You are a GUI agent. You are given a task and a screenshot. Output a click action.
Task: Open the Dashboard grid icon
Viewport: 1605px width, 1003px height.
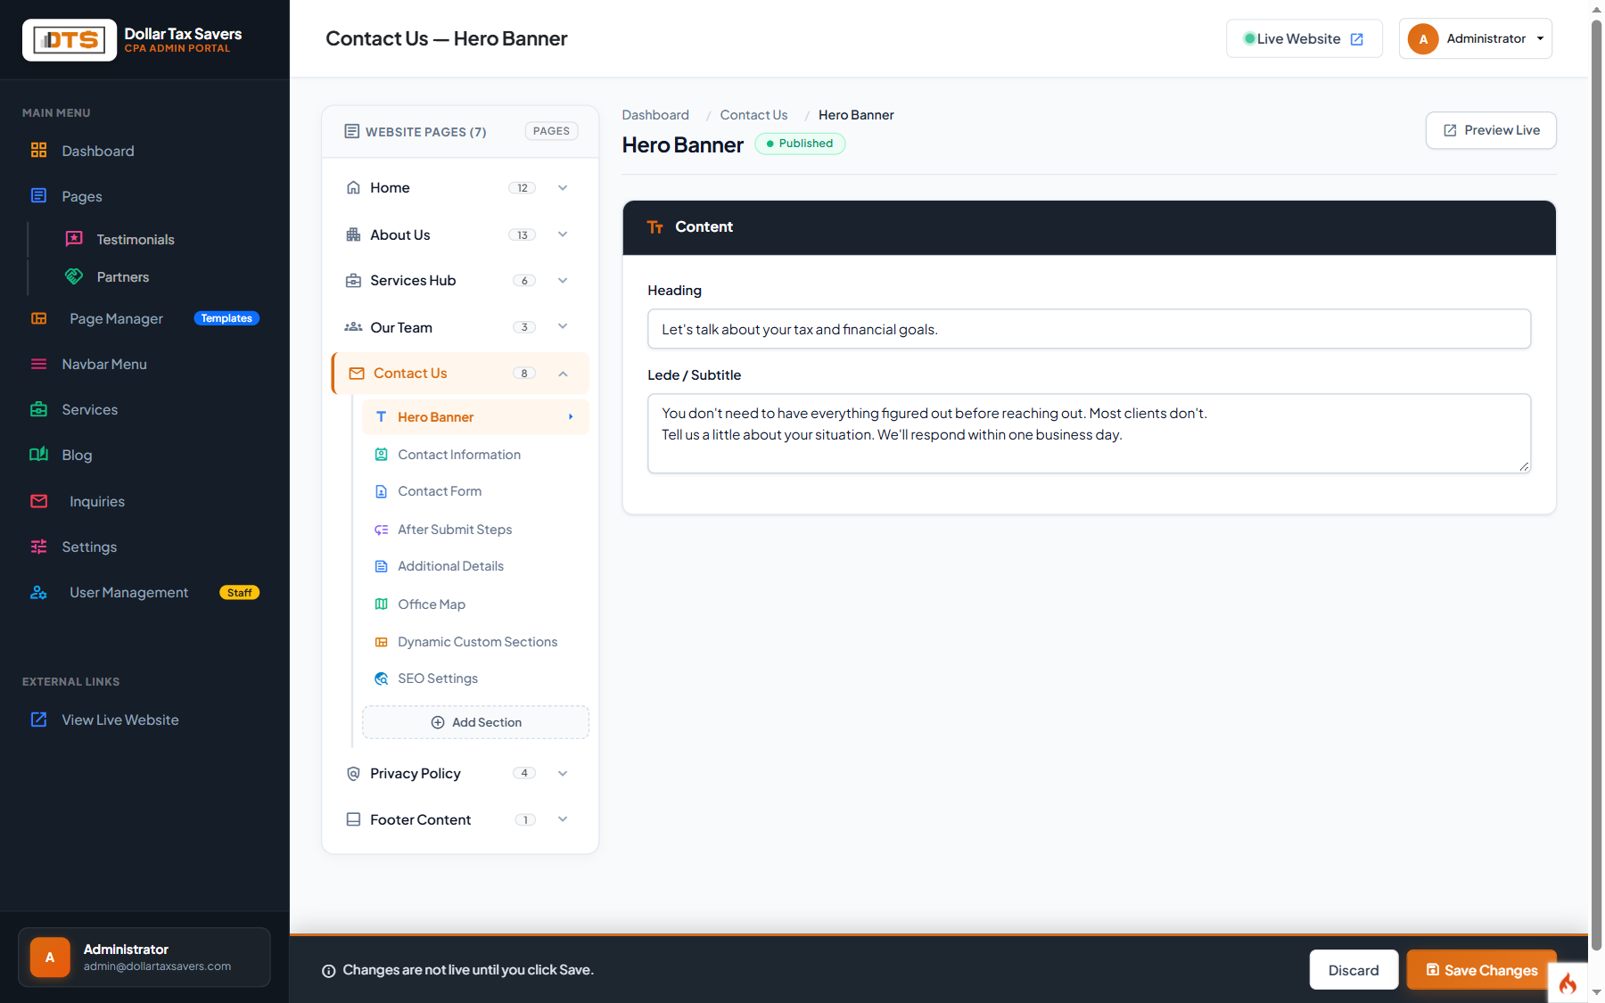click(38, 150)
